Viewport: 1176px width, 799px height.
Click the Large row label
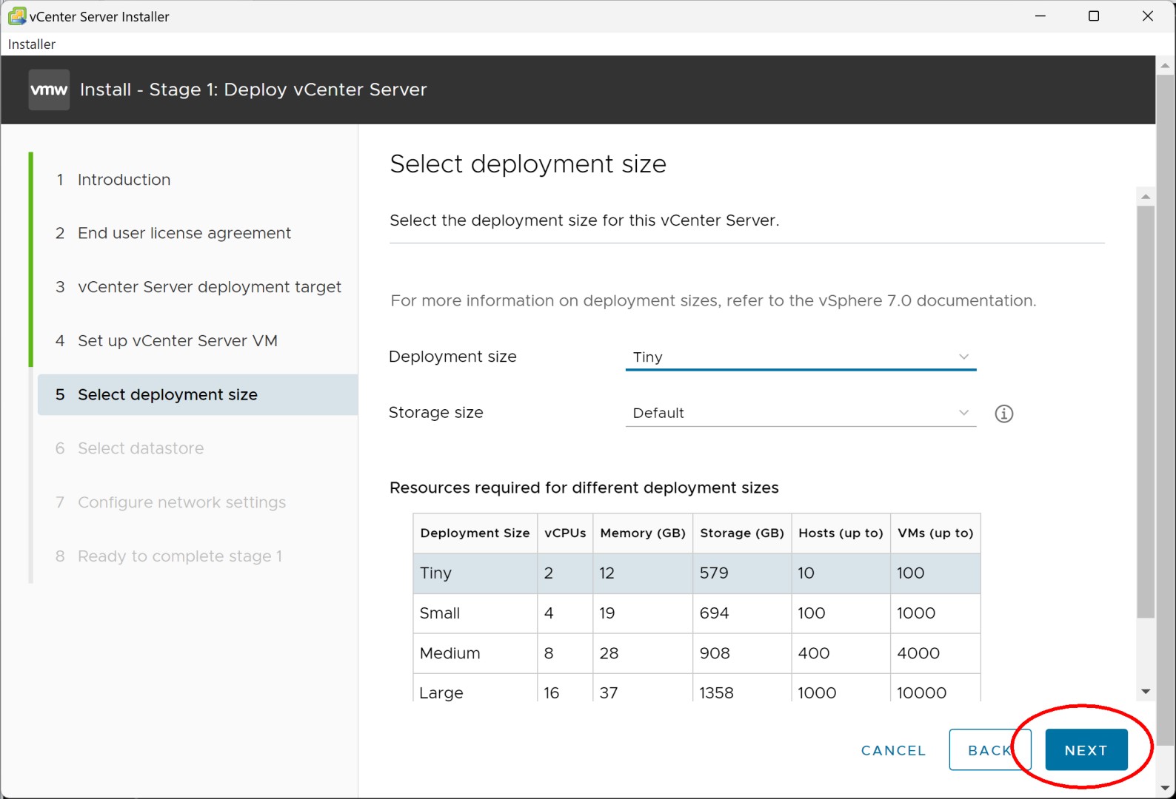pos(441,693)
